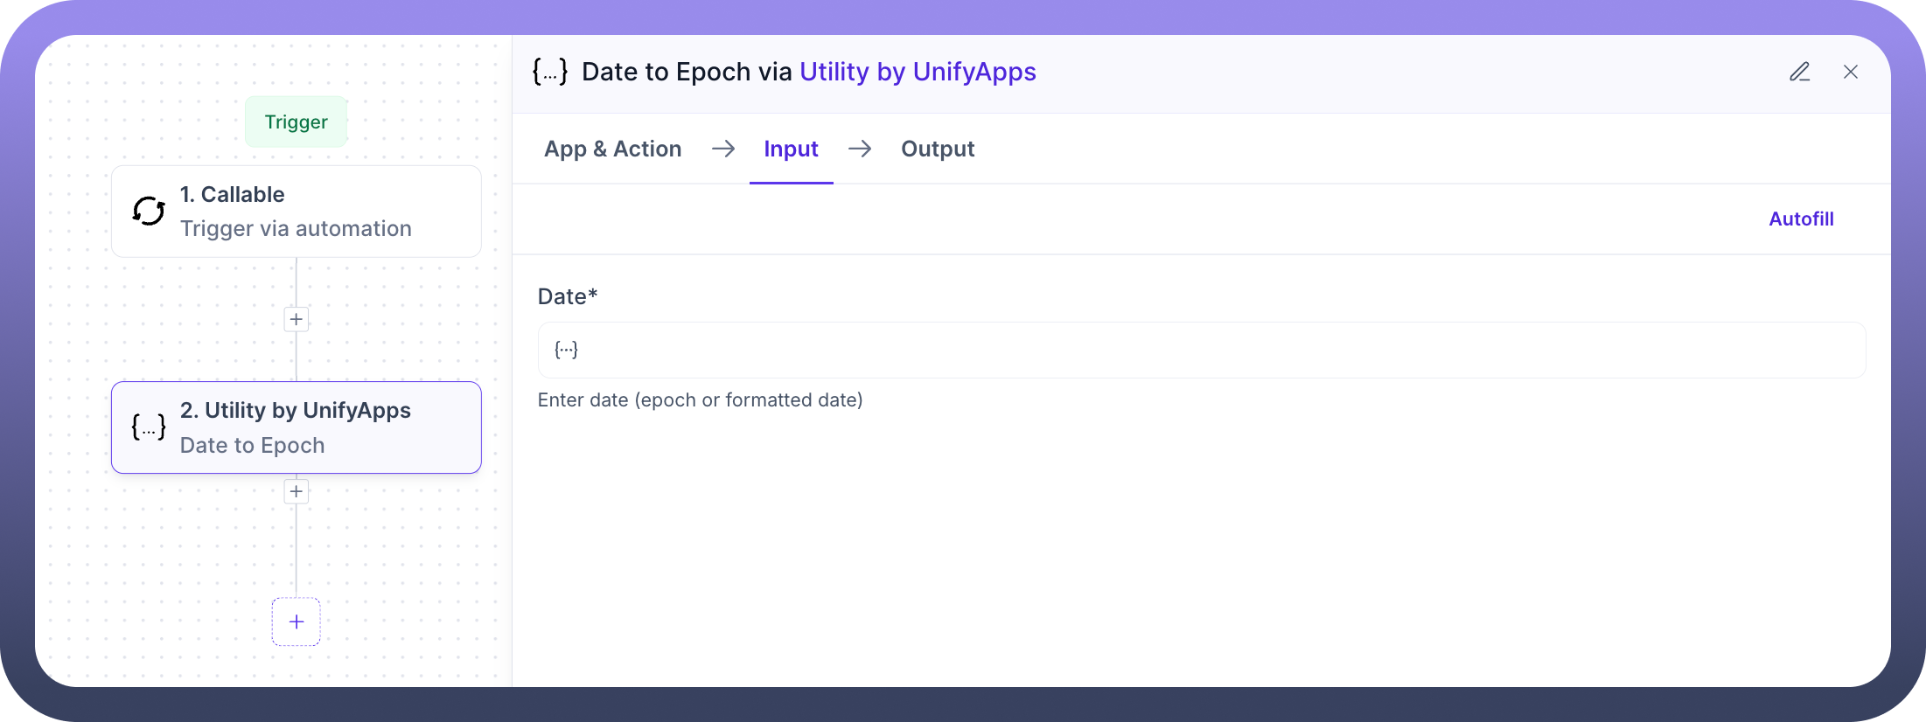This screenshot has width=1926, height=722.
Task: Click the green Trigger label
Action: point(297,121)
